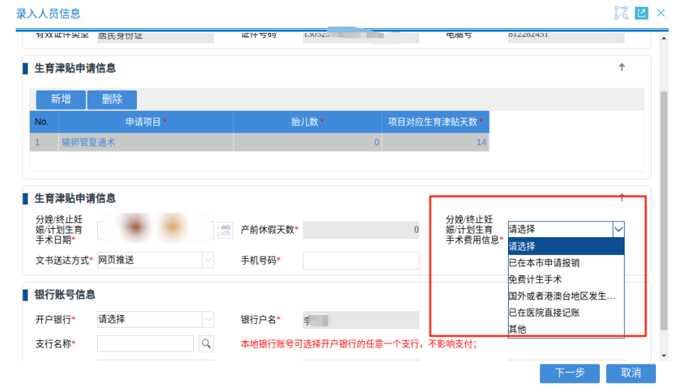Open the calendar picker for 手术日期
The image size is (683, 392).
[x=225, y=230]
